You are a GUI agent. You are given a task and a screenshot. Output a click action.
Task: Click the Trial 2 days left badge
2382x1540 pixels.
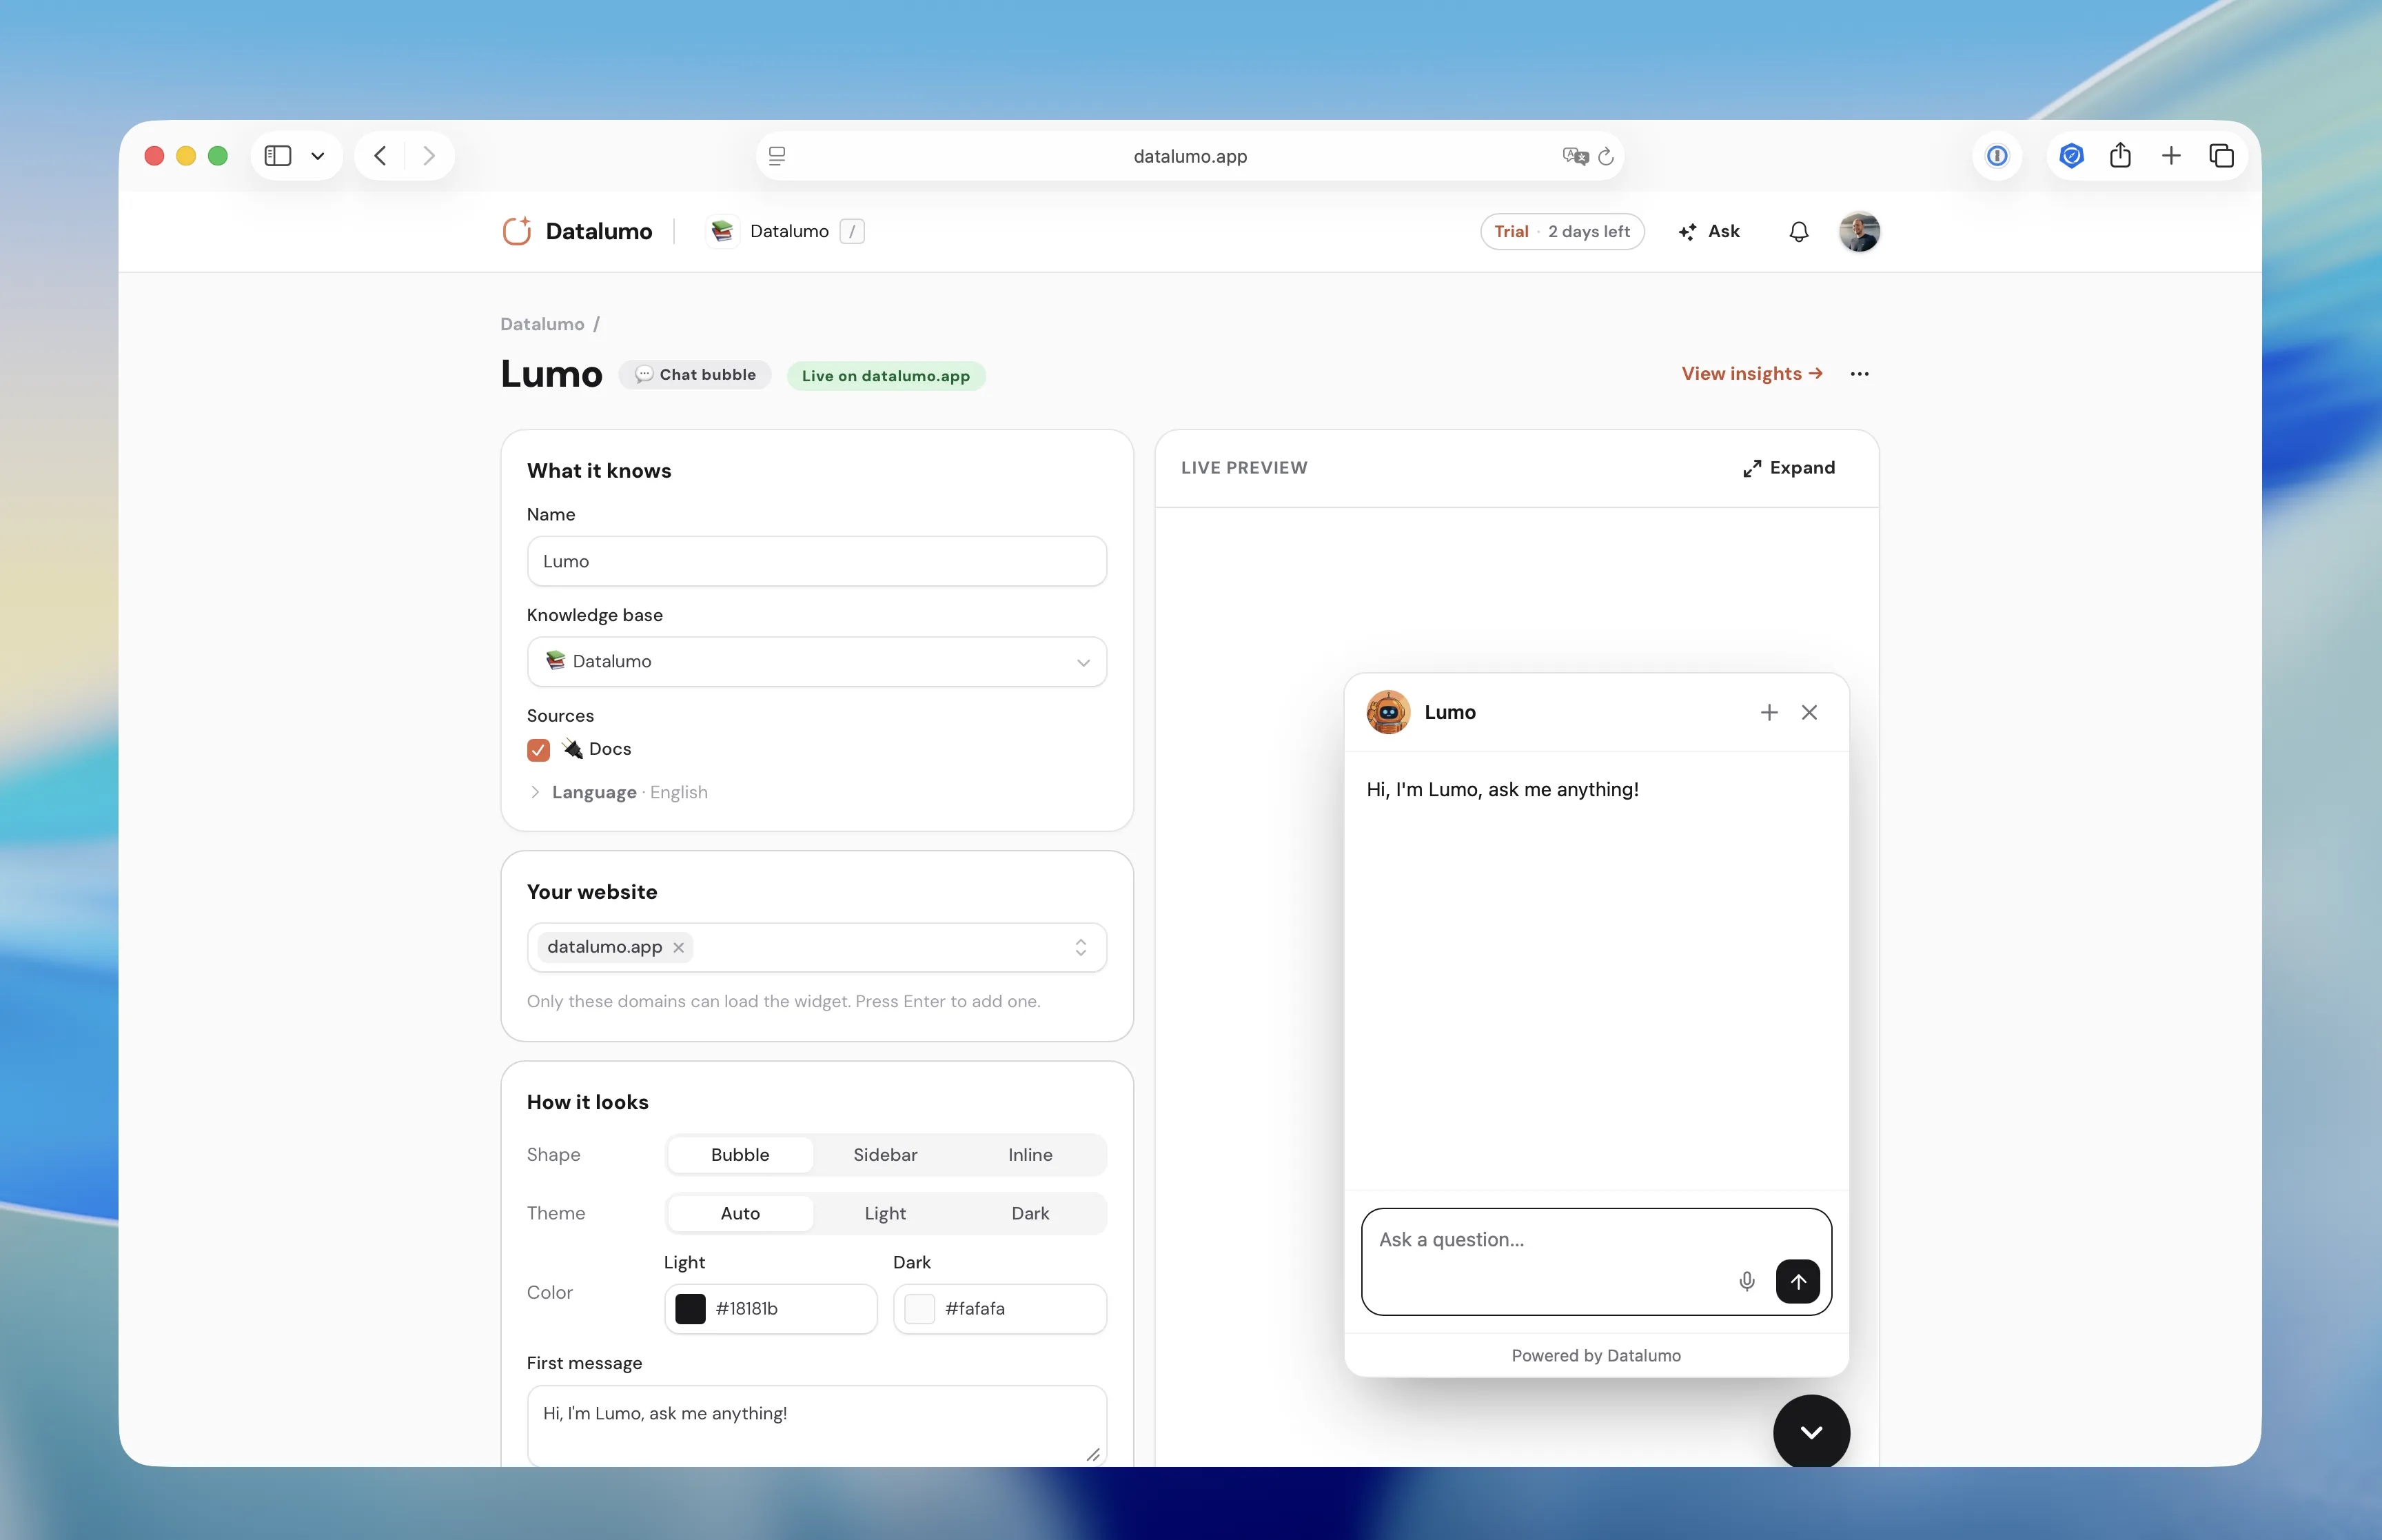click(1561, 231)
